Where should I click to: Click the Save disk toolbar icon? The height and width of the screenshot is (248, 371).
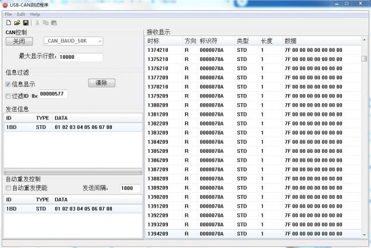pyautogui.click(x=26, y=23)
